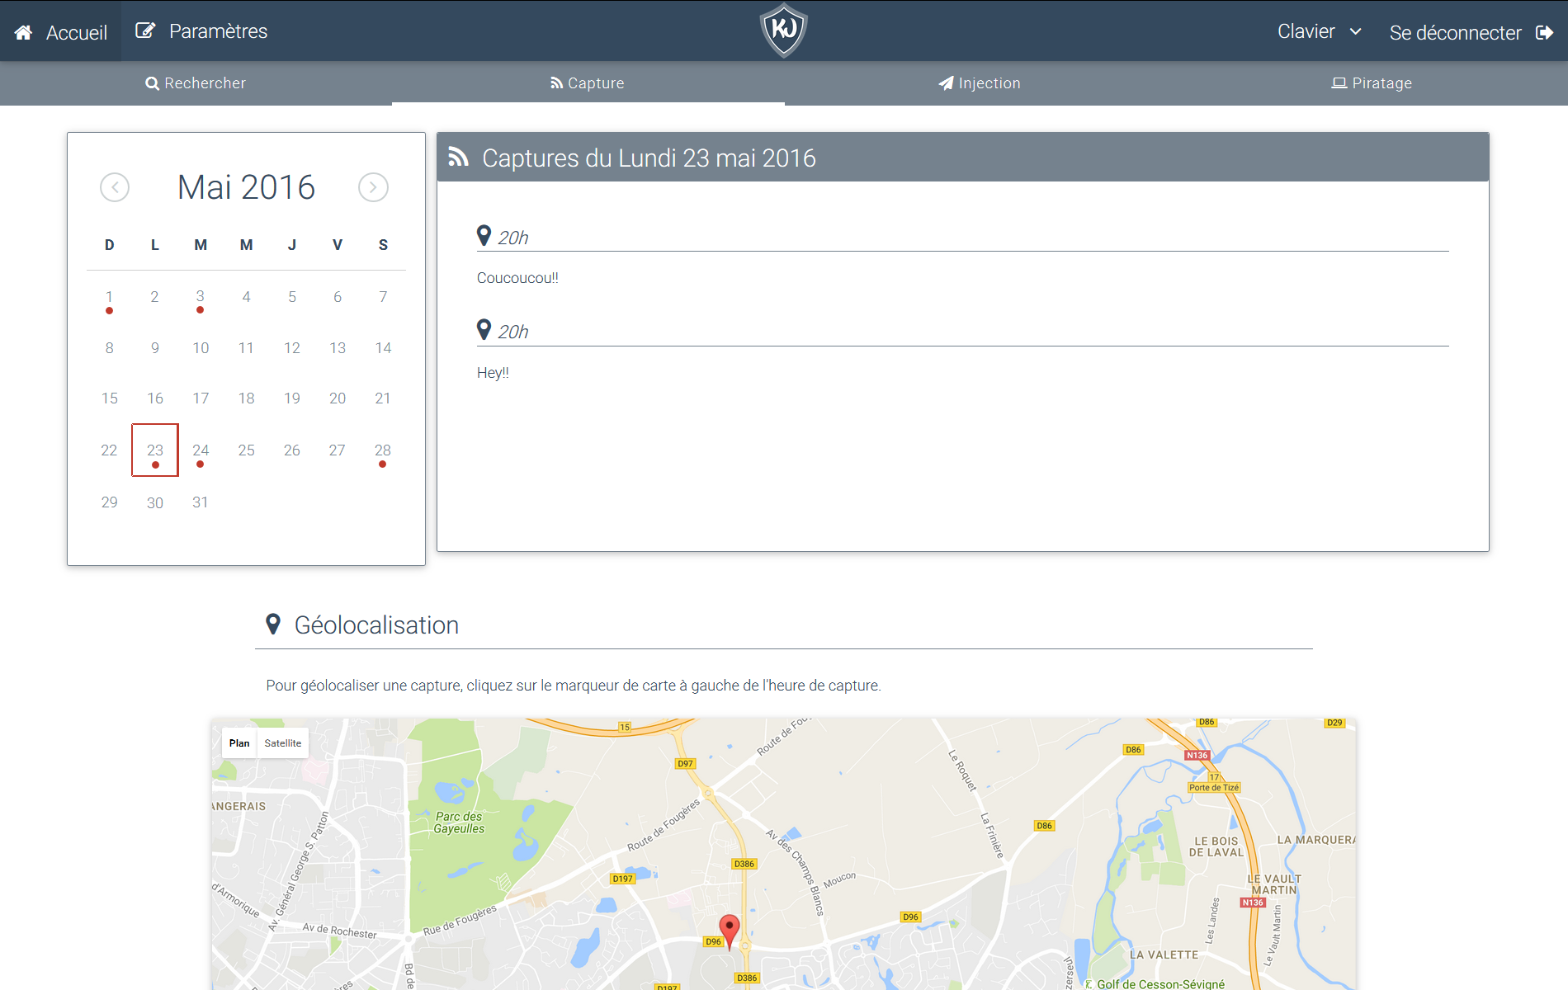
Task: Go to next month in calendar
Action: coord(373,187)
